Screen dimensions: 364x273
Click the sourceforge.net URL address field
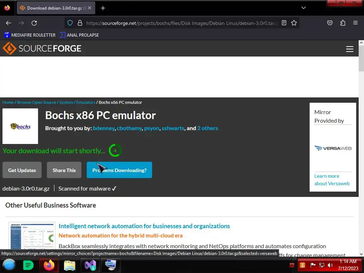[182, 23]
